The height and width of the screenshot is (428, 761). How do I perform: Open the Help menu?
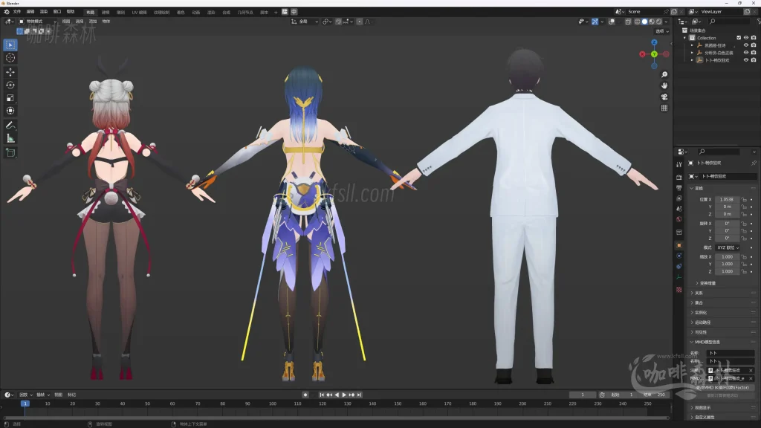click(x=71, y=12)
